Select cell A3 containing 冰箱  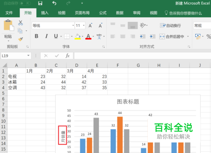tap(16, 82)
